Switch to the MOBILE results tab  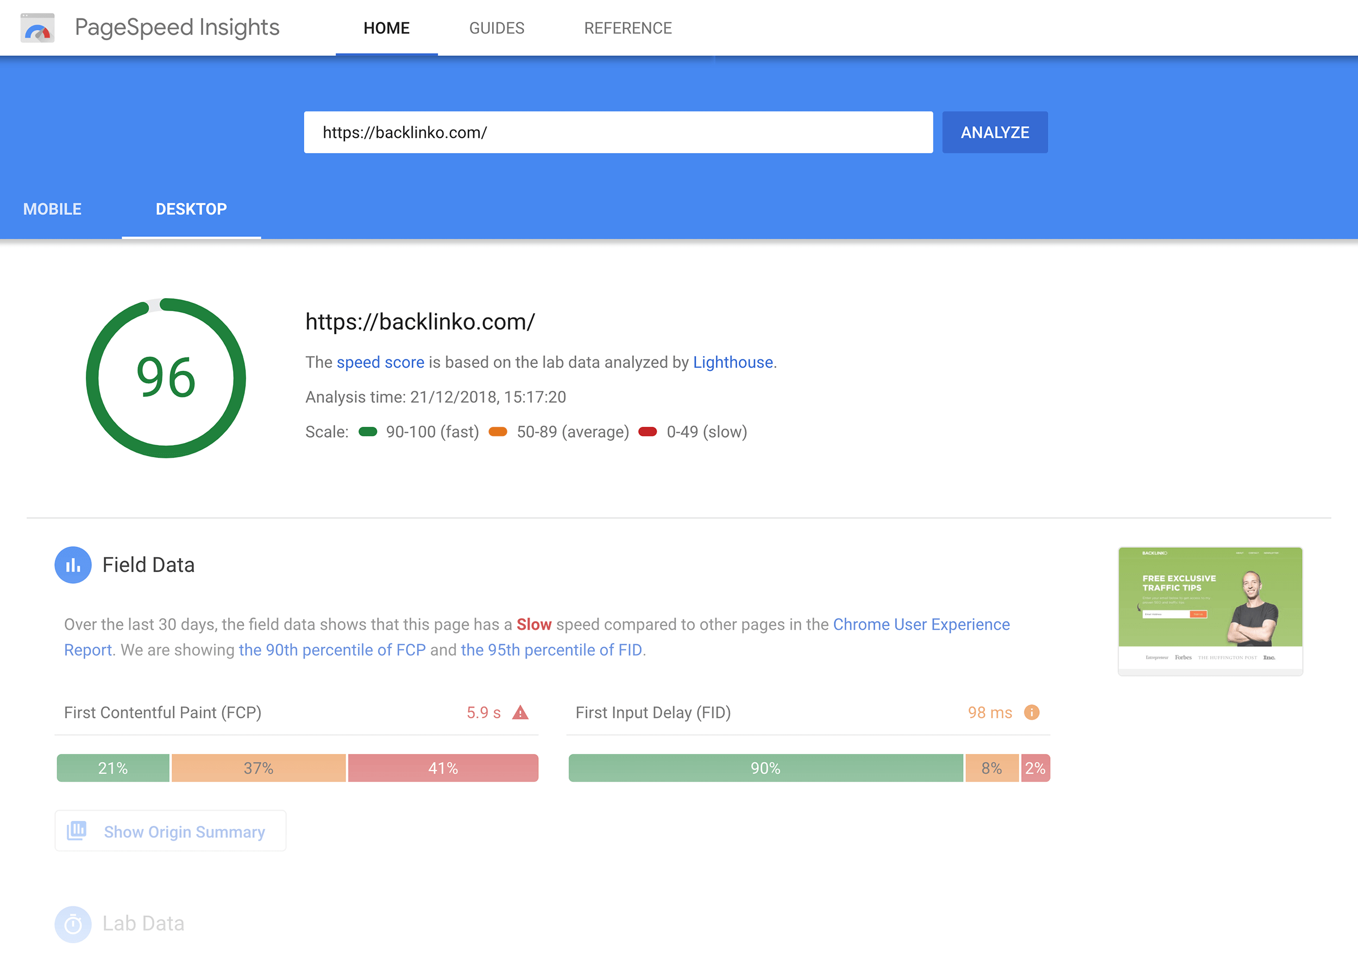click(x=52, y=209)
